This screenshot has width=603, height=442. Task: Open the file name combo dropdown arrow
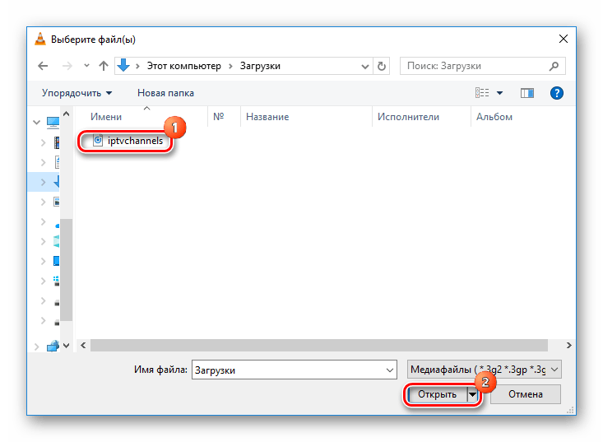(x=390, y=370)
